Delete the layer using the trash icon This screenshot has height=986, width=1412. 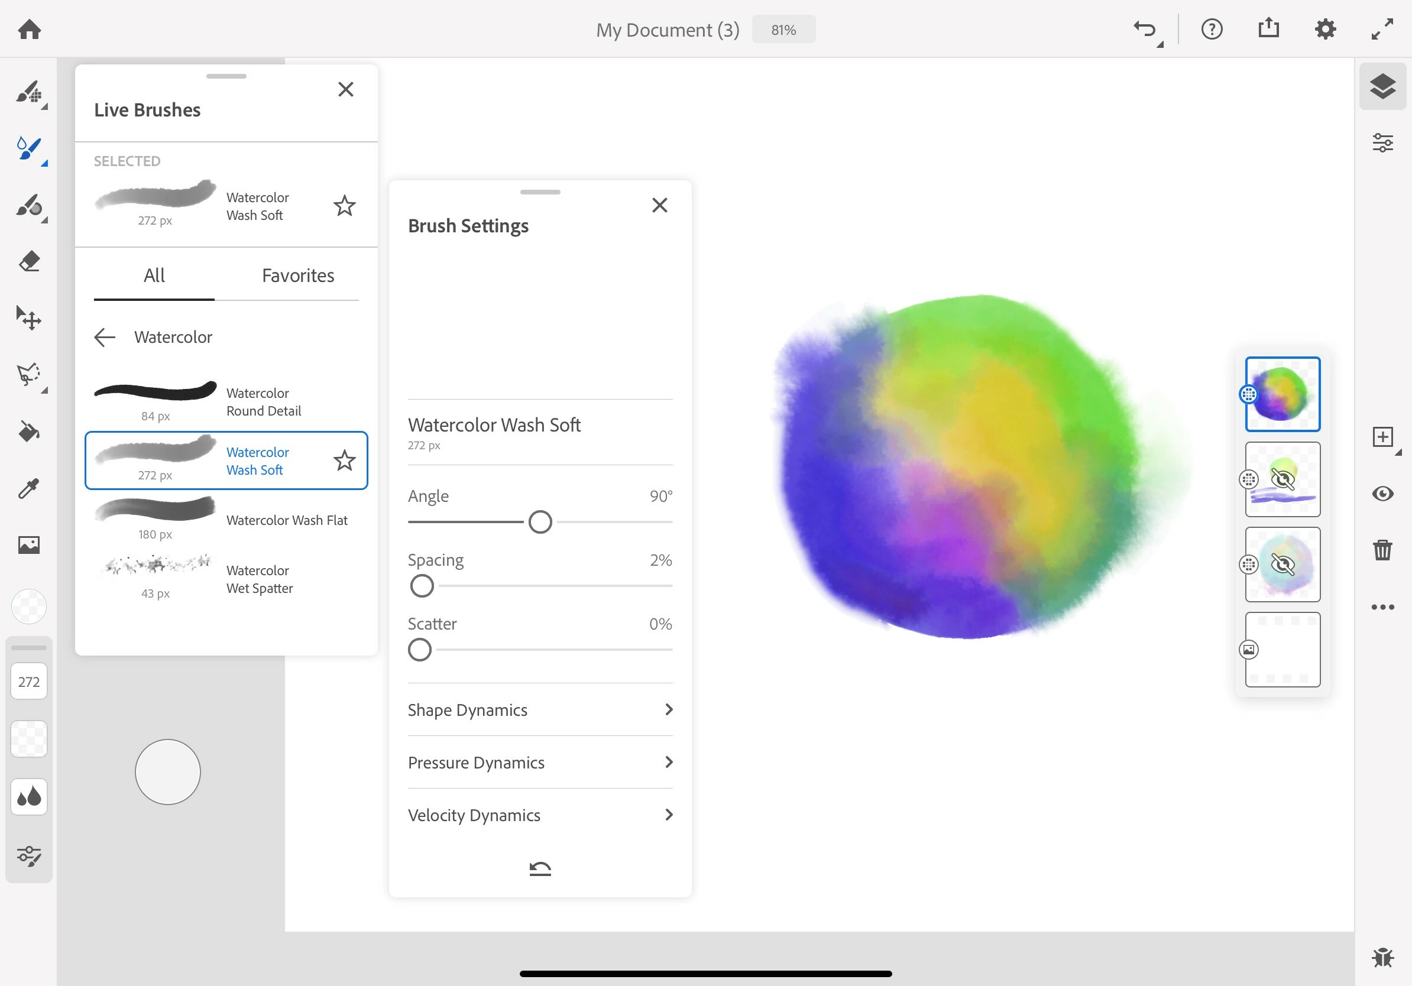click(1382, 550)
